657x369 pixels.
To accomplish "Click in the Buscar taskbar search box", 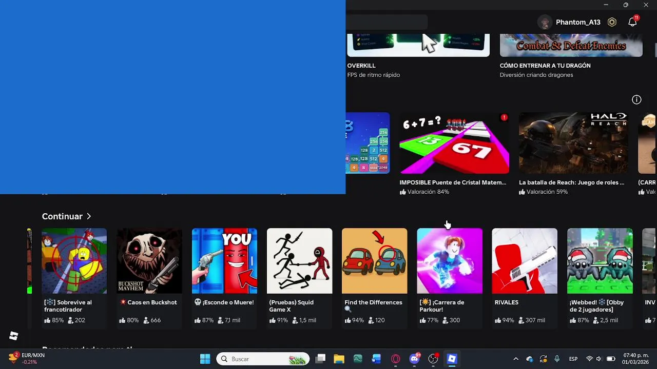I will (x=263, y=359).
